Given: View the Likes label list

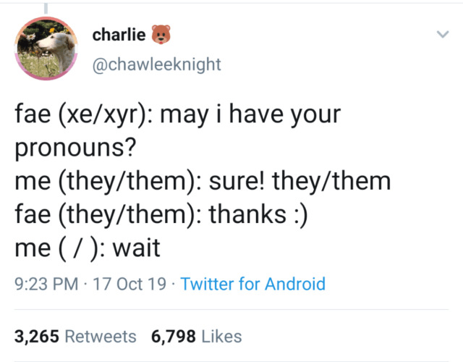Looking at the screenshot, I should click(x=221, y=336).
